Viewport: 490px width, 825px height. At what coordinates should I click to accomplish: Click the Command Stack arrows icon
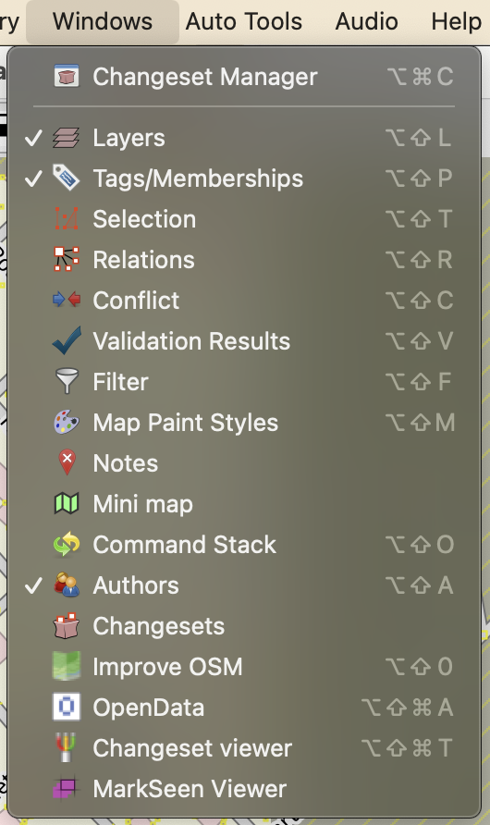point(67,545)
